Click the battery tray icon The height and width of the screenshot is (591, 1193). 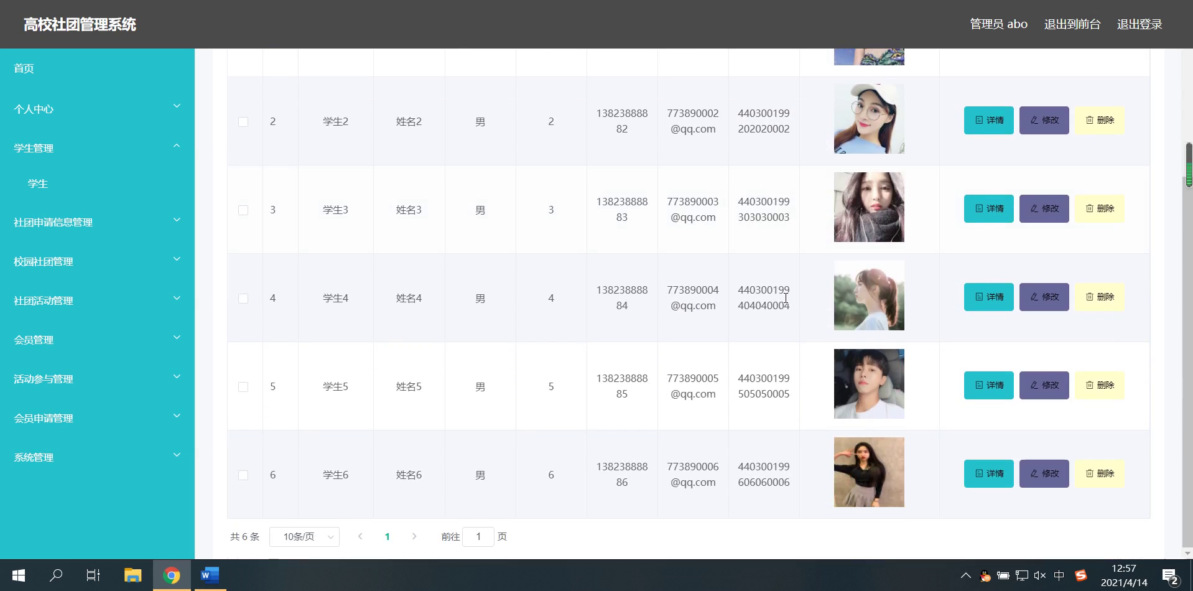click(x=1003, y=575)
